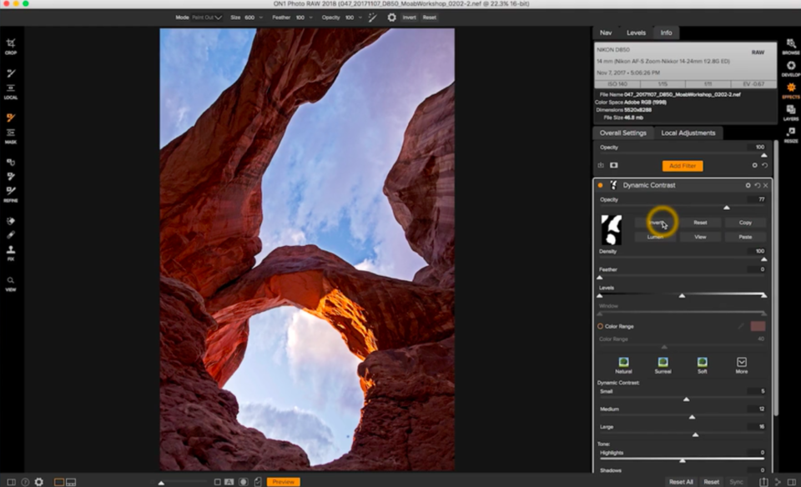Open brush settings gear in tool options
Viewport: 801px width, 487px height.
tap(391, 18)
